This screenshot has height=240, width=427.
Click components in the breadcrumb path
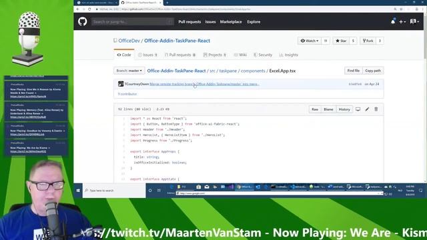(253, 71)
